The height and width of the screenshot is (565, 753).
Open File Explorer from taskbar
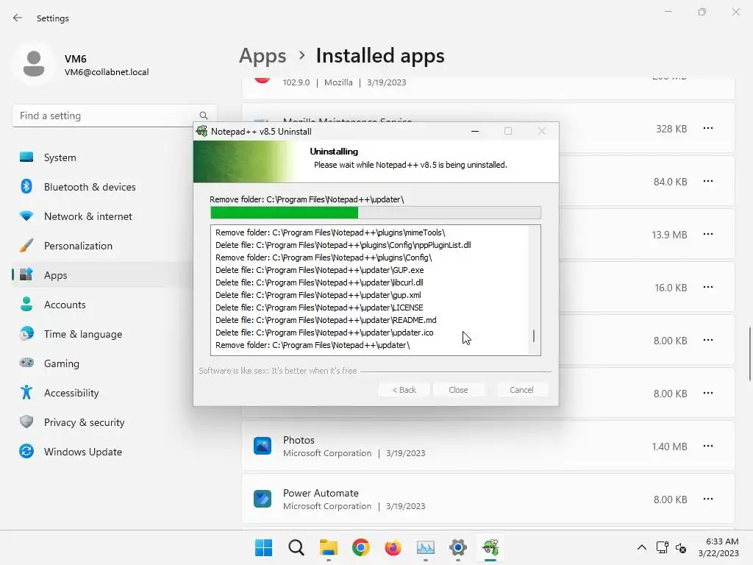(329, 547)
